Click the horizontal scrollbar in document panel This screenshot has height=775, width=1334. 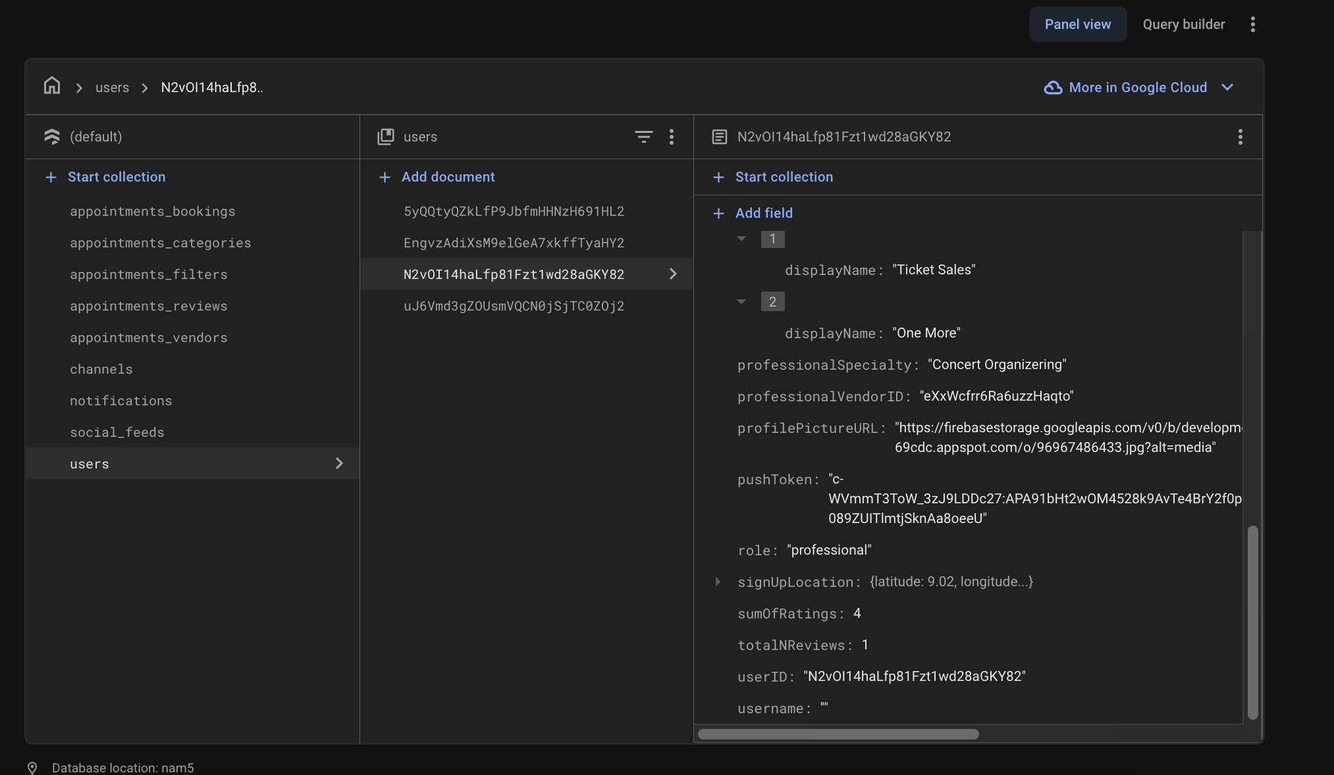pos(838,734)
